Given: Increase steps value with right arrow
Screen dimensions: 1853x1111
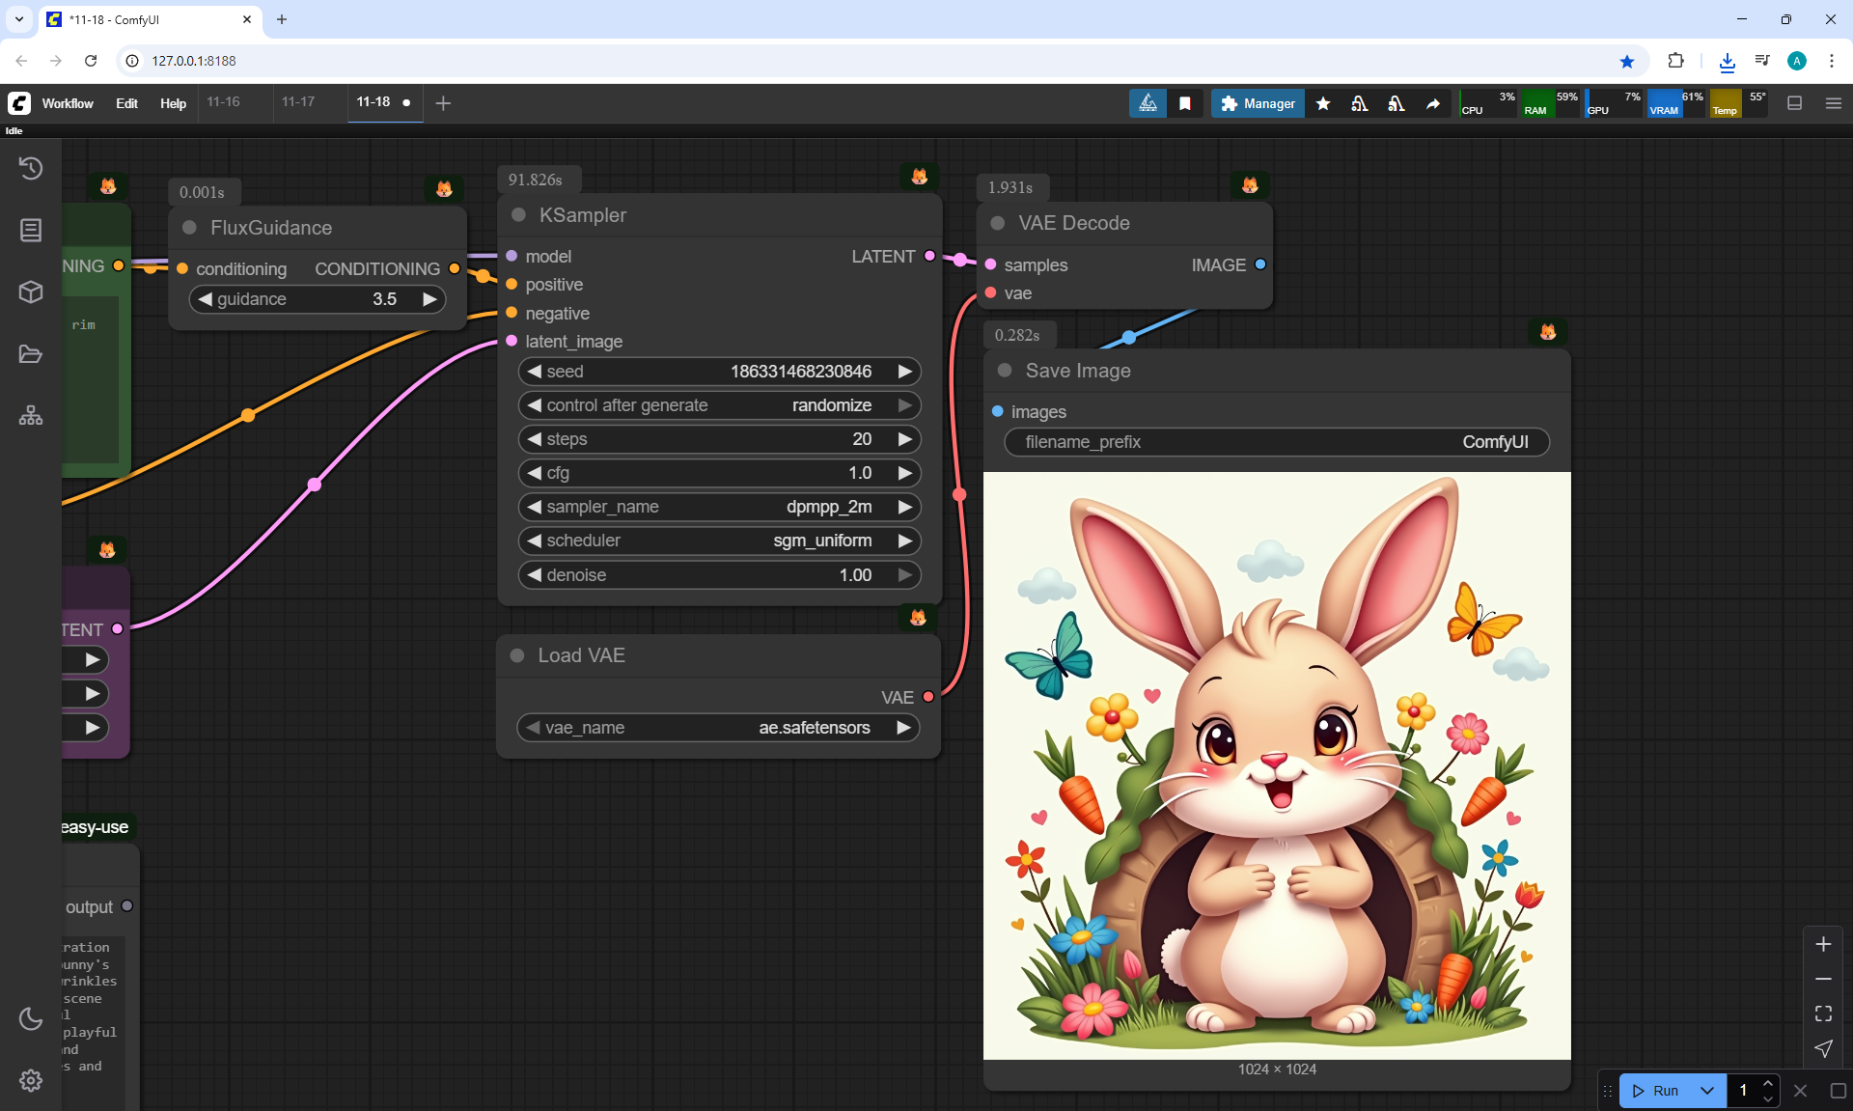Looking at the screenshot, I should [904, 439].
